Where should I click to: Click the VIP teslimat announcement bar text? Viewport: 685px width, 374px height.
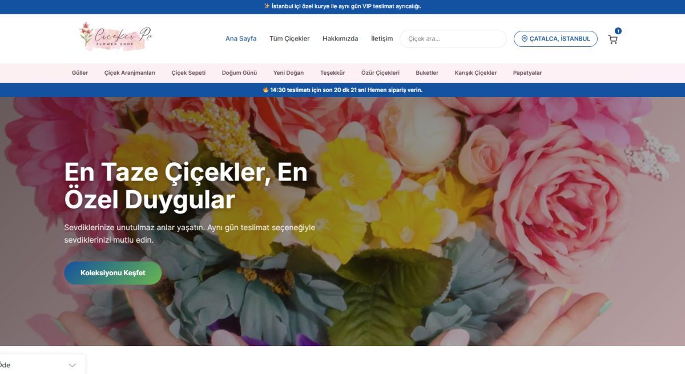[x=342, y=7]
